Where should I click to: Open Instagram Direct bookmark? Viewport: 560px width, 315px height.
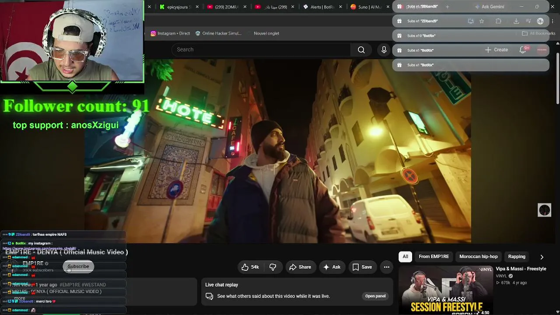click(170, 33)
